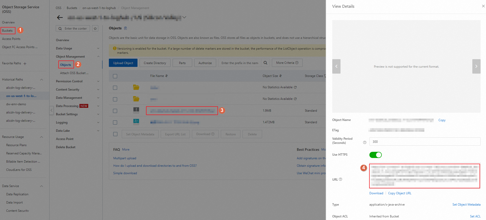Image resolution: width=486 pixels, height=220 pixels.
Task: Click the Copy Object URL link
Action: 400,193
